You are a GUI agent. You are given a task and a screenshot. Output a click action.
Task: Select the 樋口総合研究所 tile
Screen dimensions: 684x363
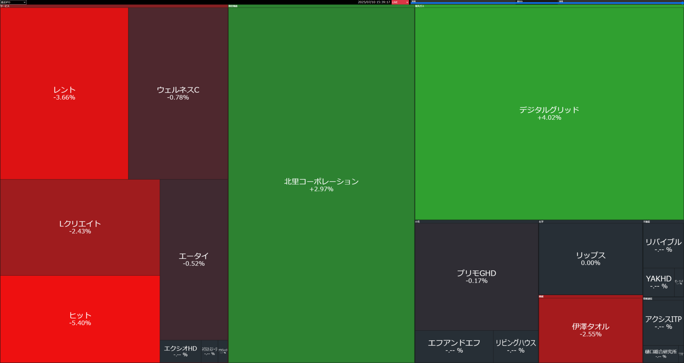coord(660,354)
